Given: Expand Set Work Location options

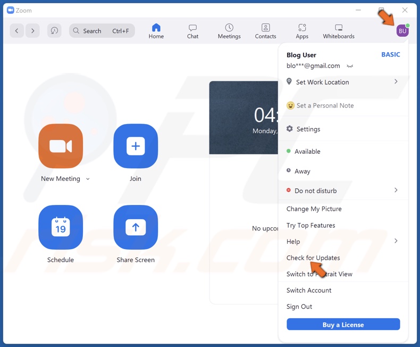Looking at the screenshot, I should point(396,82).
